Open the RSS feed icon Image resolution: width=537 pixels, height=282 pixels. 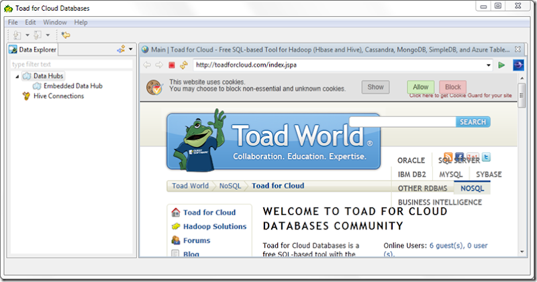pyautogui.click(x=448, y=157)
